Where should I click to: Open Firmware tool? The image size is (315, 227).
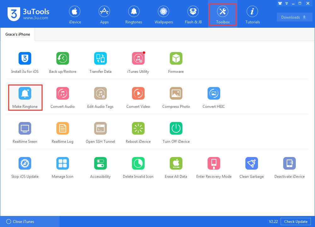tap(176, 63)
